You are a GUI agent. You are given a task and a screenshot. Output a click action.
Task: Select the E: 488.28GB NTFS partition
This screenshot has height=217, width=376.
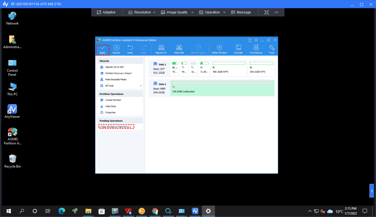(x=229, y=68)
